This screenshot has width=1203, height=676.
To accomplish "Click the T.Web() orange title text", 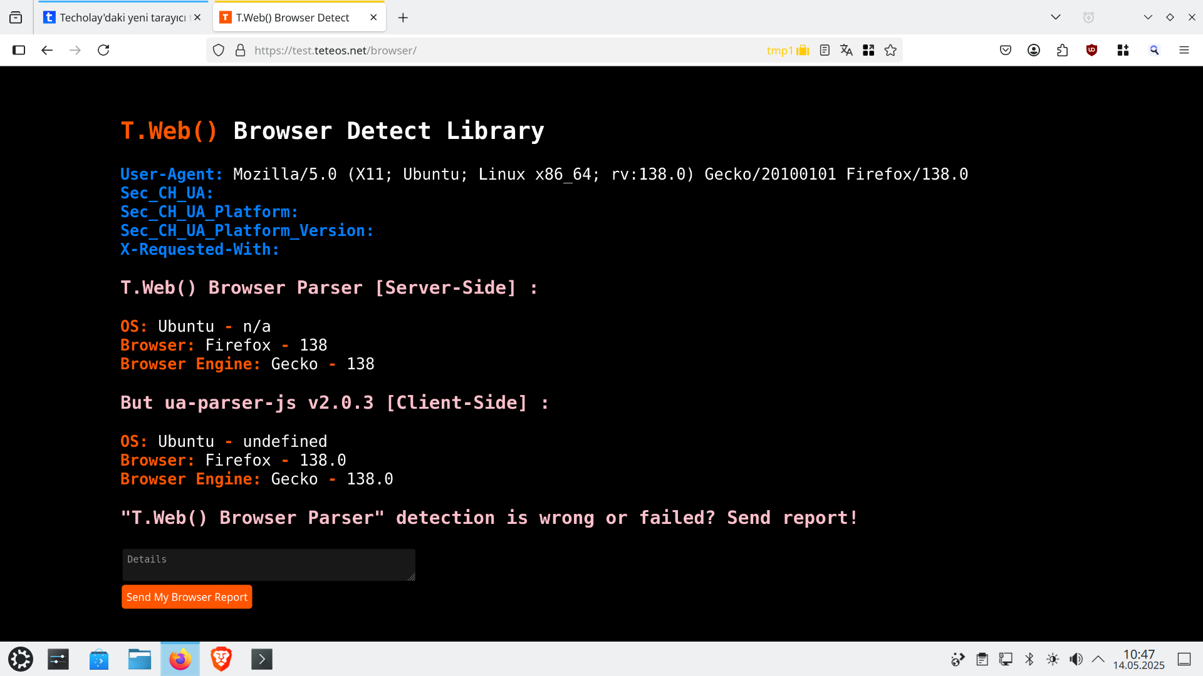I will [169, 131].
